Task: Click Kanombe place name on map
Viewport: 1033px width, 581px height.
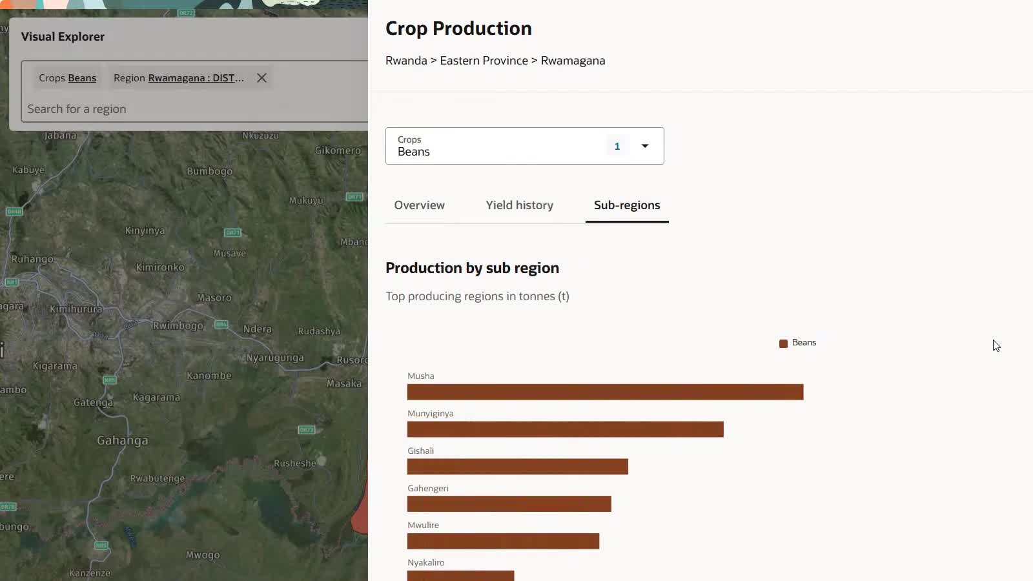Action: tap(209, 376)
